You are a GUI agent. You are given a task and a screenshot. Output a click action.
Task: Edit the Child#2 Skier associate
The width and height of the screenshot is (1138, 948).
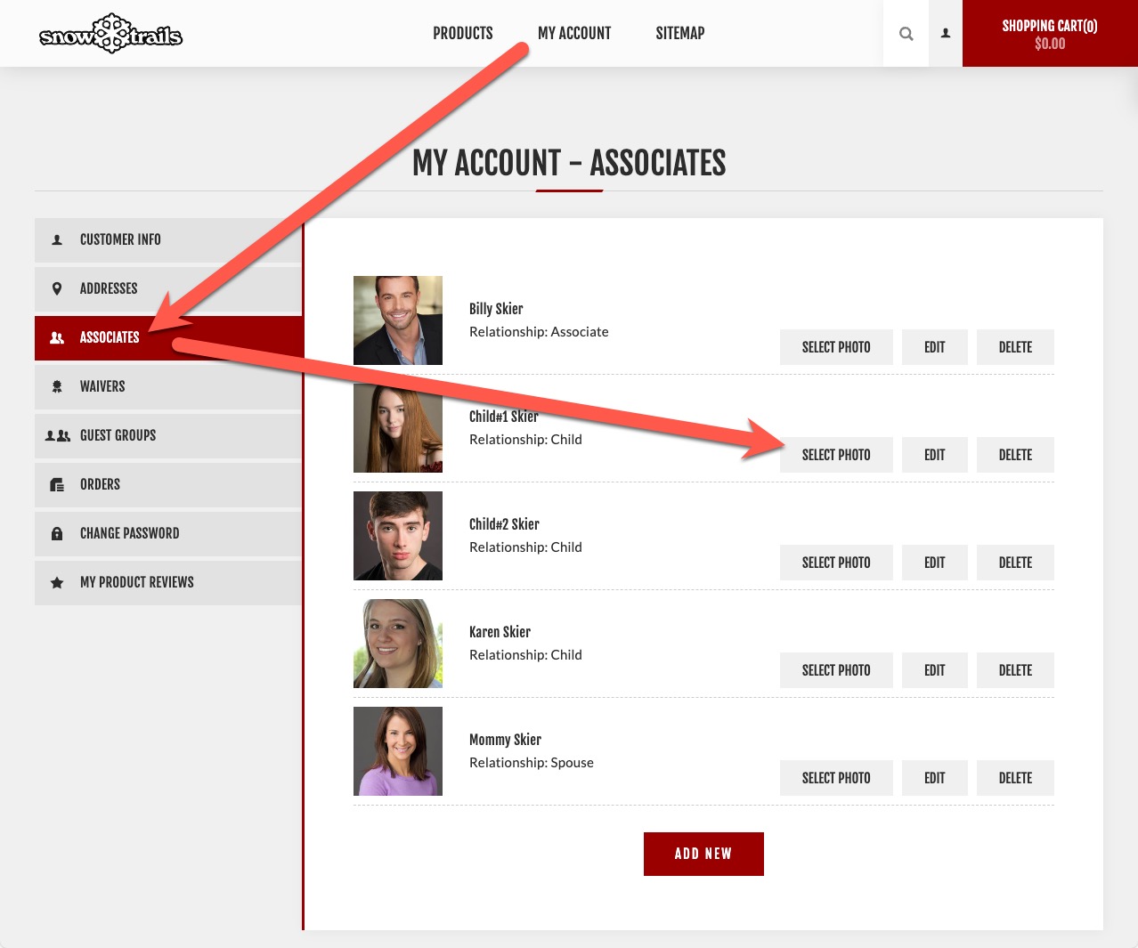[x=934, y=563]
